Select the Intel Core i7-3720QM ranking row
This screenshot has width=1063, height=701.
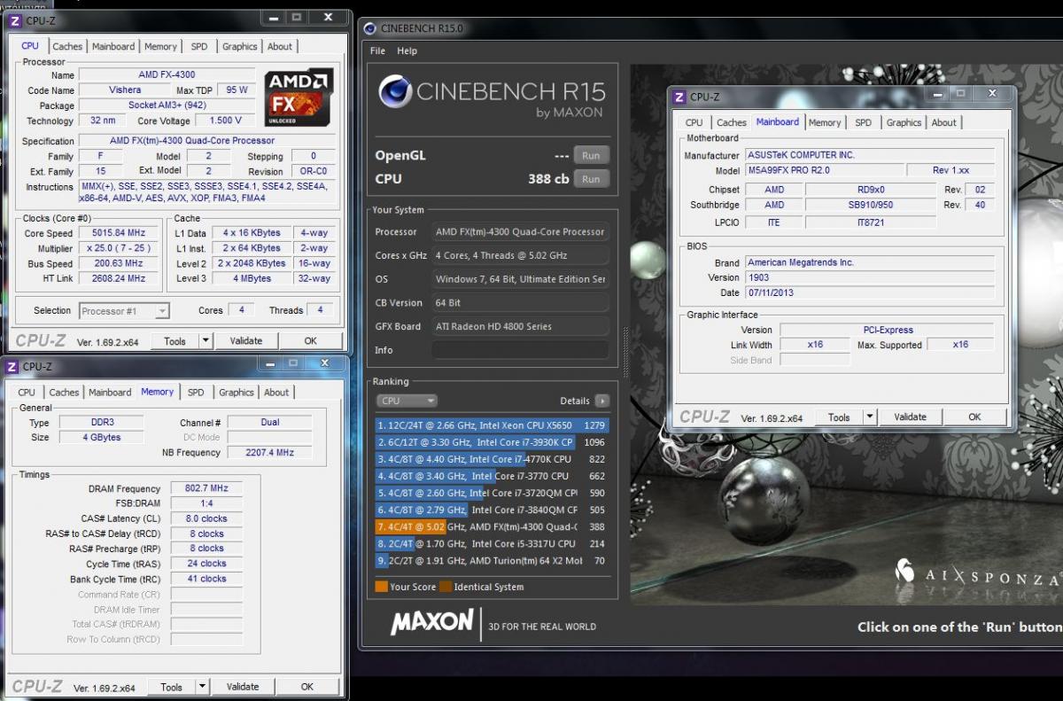pyautogui.click(x=492, y=493)
